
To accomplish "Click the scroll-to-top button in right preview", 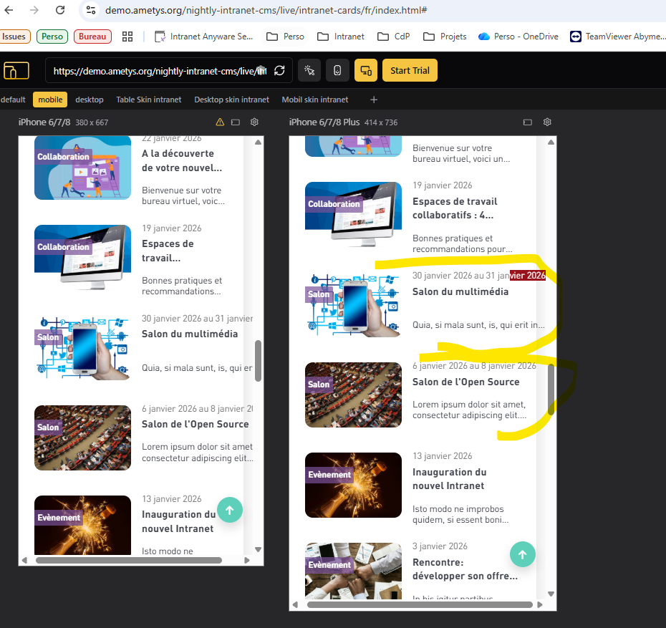I will tap(522, 554).
